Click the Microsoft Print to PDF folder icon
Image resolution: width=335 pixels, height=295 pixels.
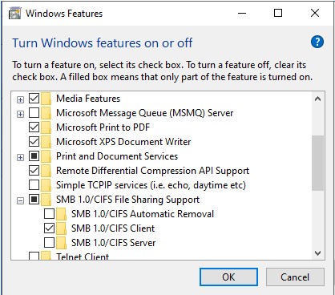46,127
